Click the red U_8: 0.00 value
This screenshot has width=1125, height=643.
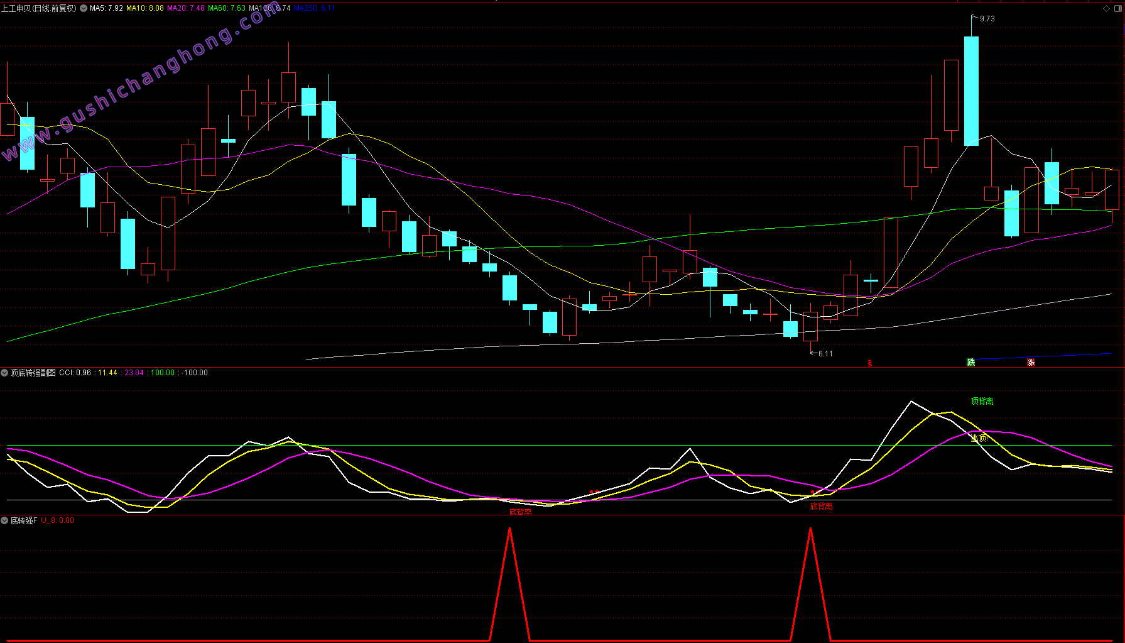point(58,520)
